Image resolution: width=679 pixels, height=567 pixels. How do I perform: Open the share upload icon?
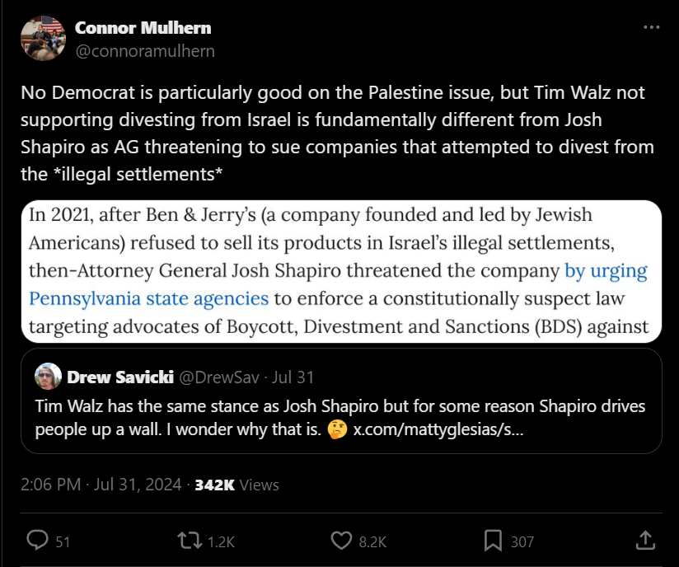click(645, 540)
